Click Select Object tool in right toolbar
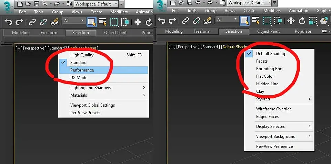Image resolution: width=331 pixels, height=164 pixels. 245,21
